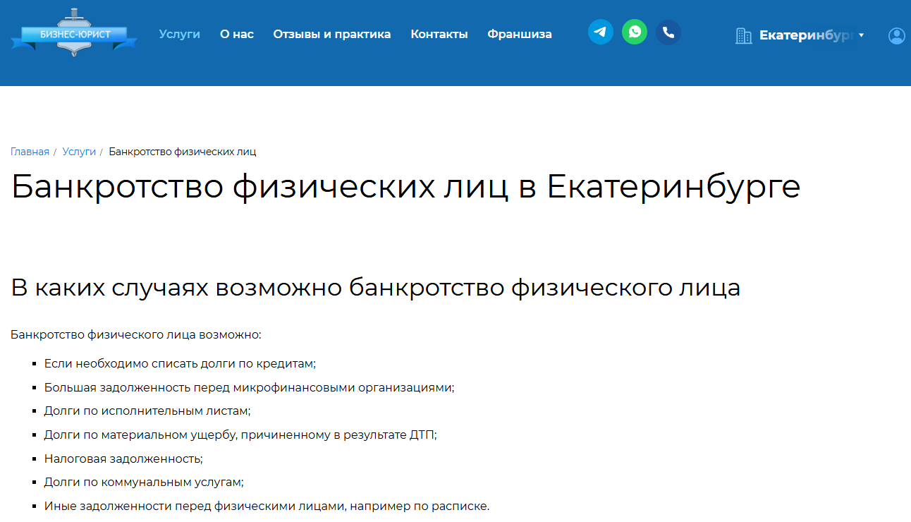Click the phone call icon

coord(668,32)
